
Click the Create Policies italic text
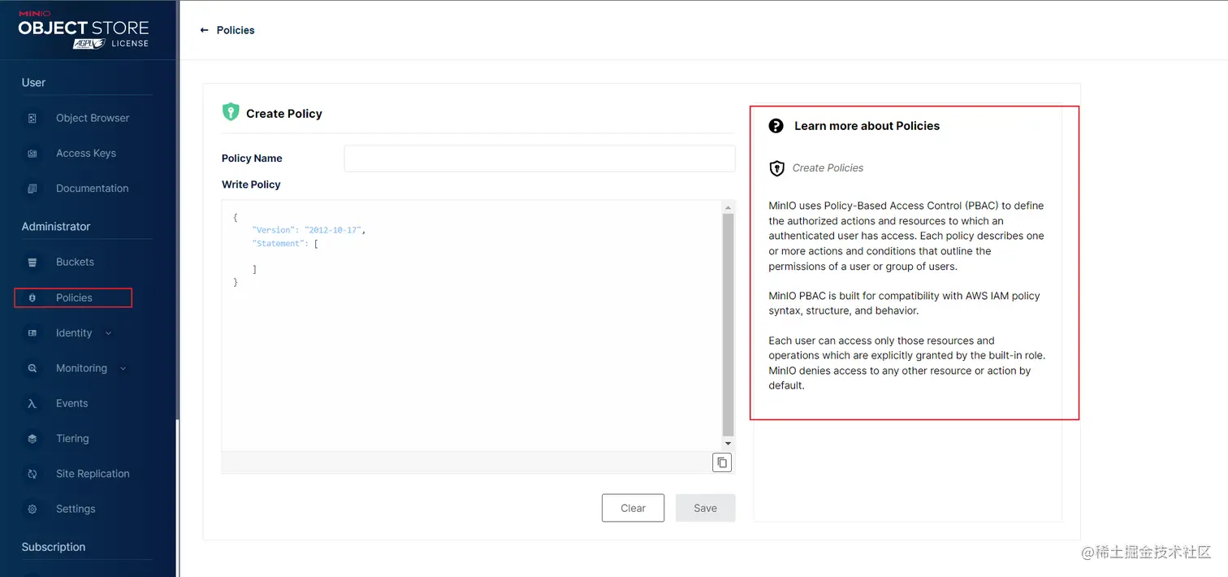point(828,168)
